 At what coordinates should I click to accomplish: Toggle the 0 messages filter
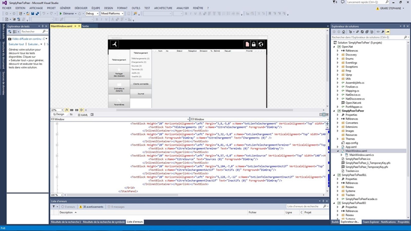point(116,207)
